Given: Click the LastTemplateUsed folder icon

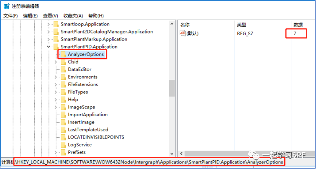Looking at the screenshot, I should pos(63,130).
